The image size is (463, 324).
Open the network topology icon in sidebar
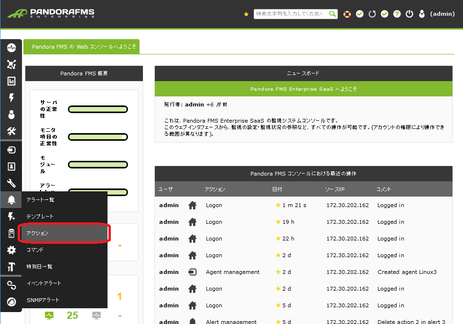click(11, 64)
